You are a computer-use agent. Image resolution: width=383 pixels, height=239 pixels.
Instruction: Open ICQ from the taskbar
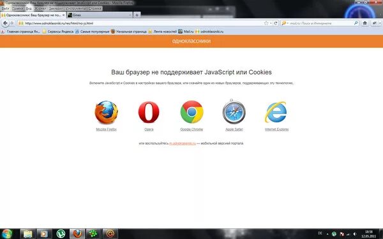(x=94, y=234)
